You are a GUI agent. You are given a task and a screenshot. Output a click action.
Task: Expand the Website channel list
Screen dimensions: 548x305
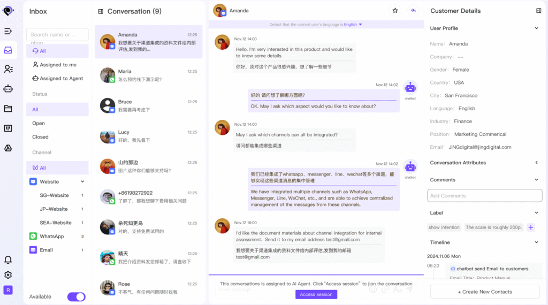coord(82,182)
